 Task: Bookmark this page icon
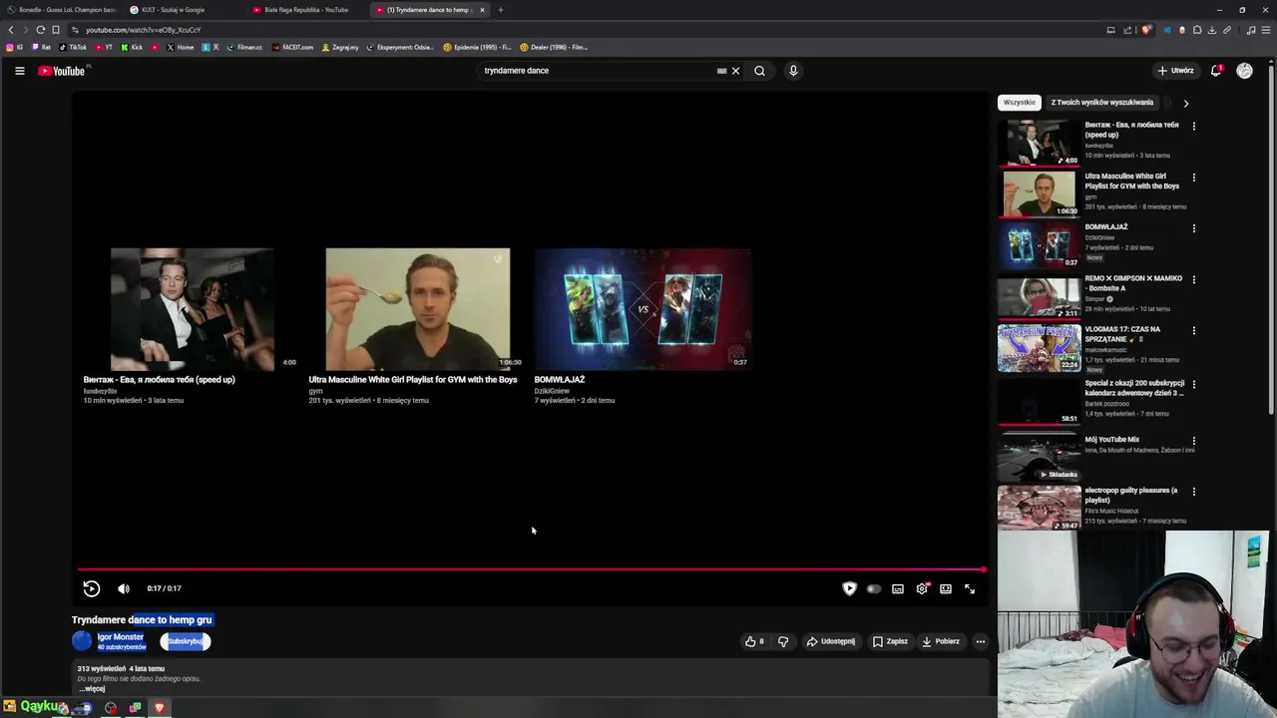pos(55,30)
